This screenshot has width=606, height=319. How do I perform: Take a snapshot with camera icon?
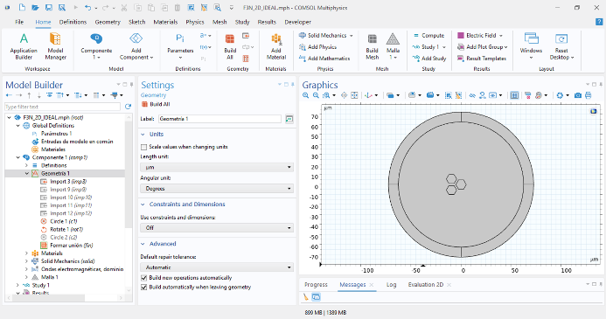click(578, 95)
